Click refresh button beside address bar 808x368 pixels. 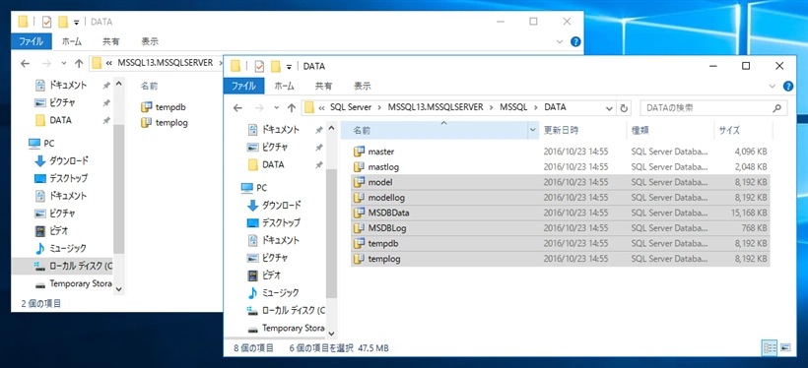coord(624,108)
